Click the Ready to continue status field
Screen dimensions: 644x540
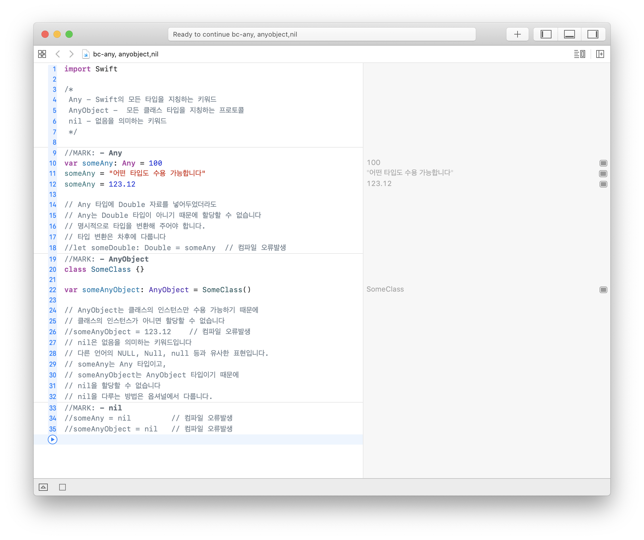click(x=322, y=34)
